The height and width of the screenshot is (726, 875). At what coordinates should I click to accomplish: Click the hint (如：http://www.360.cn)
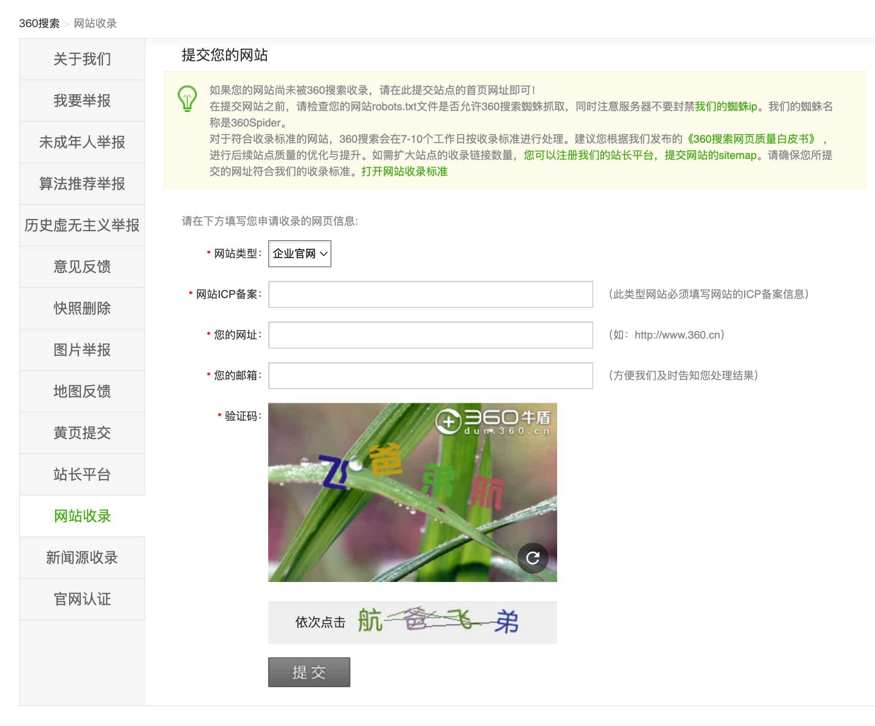[x=666, y=335]
